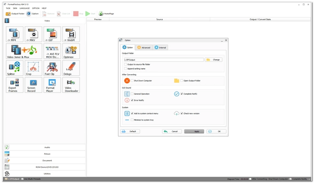This screenshot has width=314, height=183.
Task: Toggle Add to system context menu
Action: point(132,113)
